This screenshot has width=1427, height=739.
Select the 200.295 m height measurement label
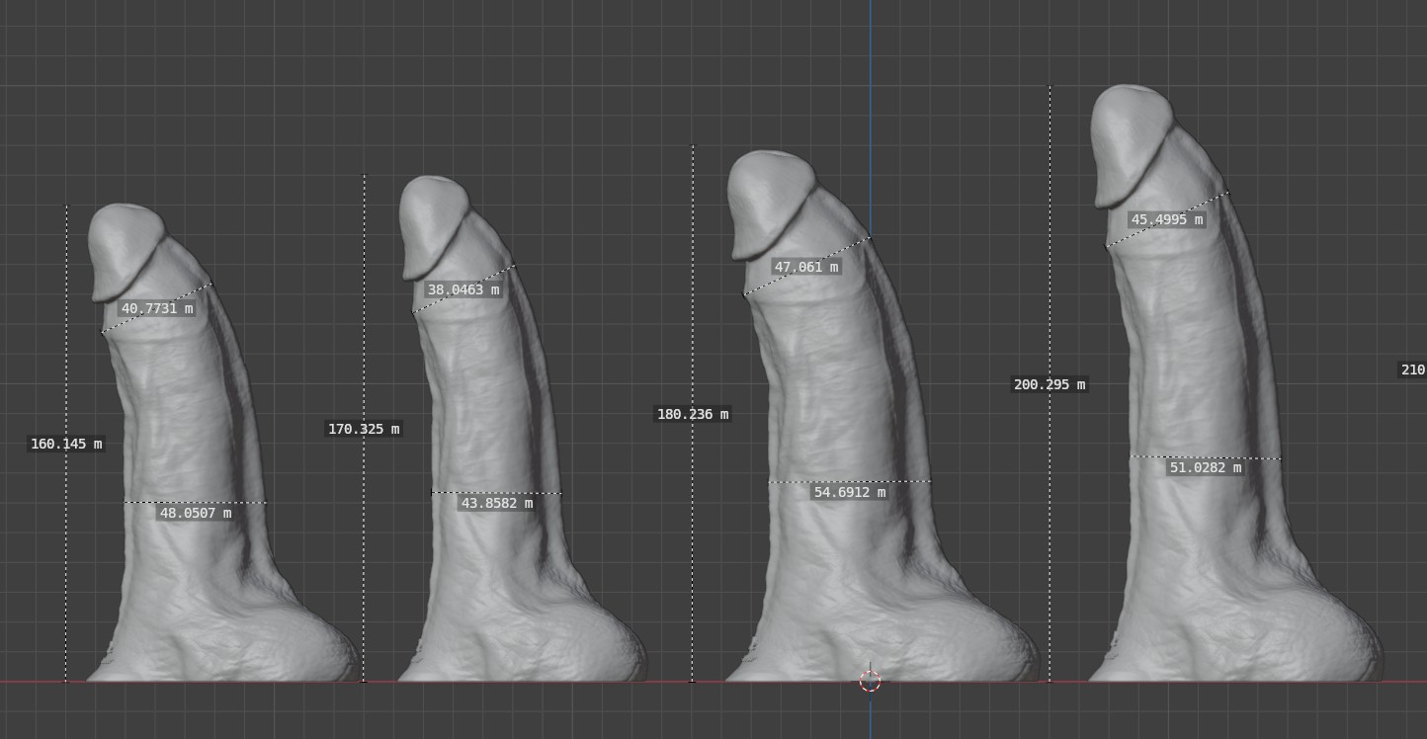coord(1049,384)
